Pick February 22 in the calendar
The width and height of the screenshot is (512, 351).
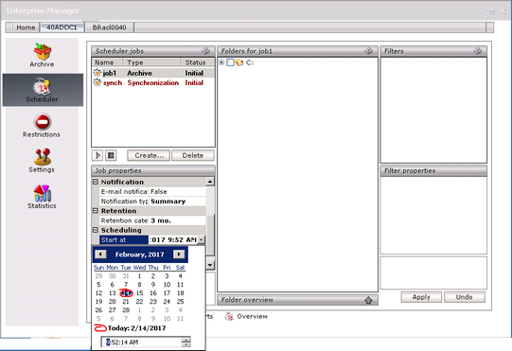[139, 302]
